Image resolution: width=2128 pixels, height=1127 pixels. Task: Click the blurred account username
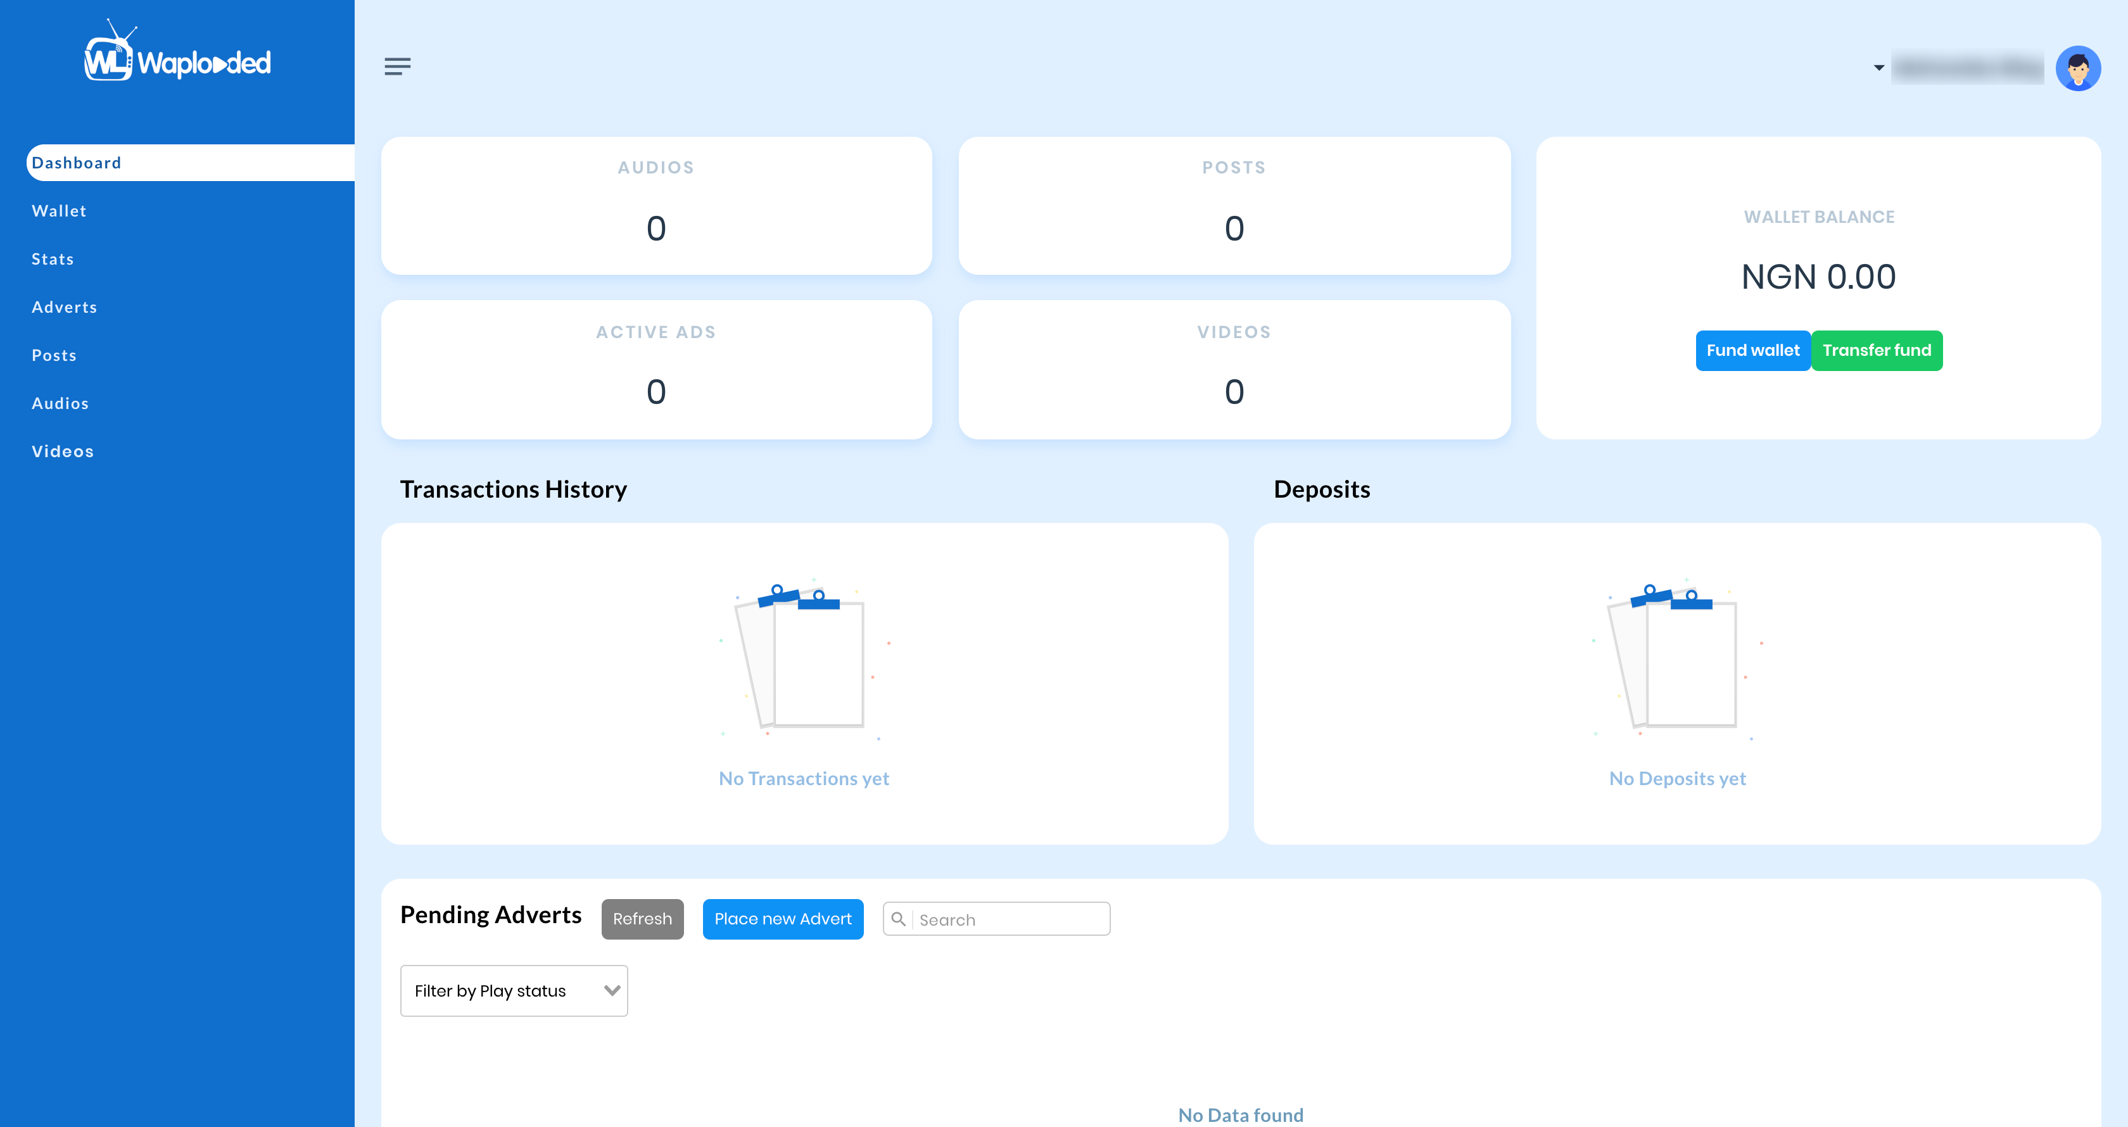point(1967,68)
